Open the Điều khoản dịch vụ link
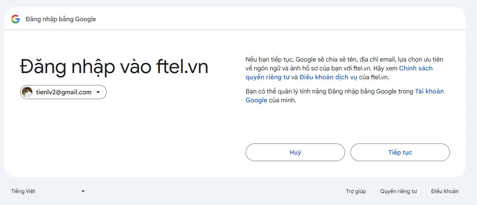 328,77
